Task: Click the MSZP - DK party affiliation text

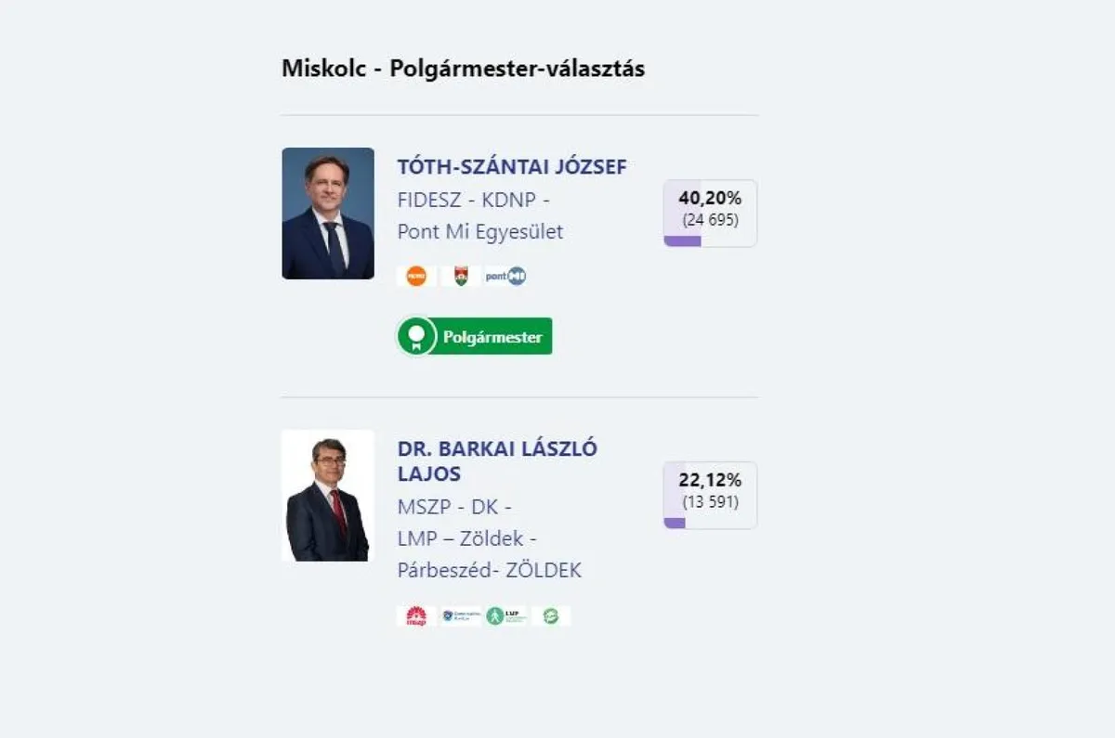Action: [x=454, y=508]
